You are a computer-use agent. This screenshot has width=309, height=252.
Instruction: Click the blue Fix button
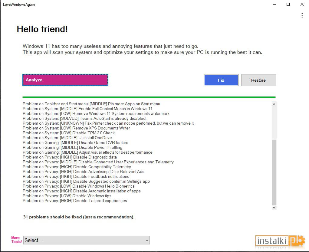pos(221,80)
